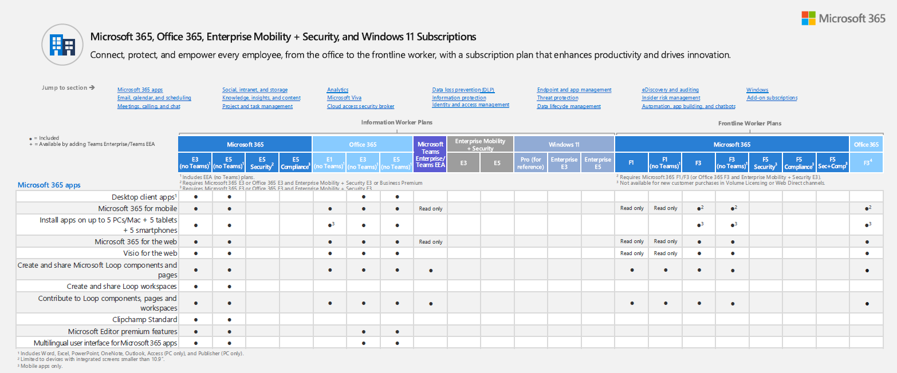This screenshot has height=373, width=897.
Task: Open Knowledge, insights, and content link
Action: (x=261, y=98)
